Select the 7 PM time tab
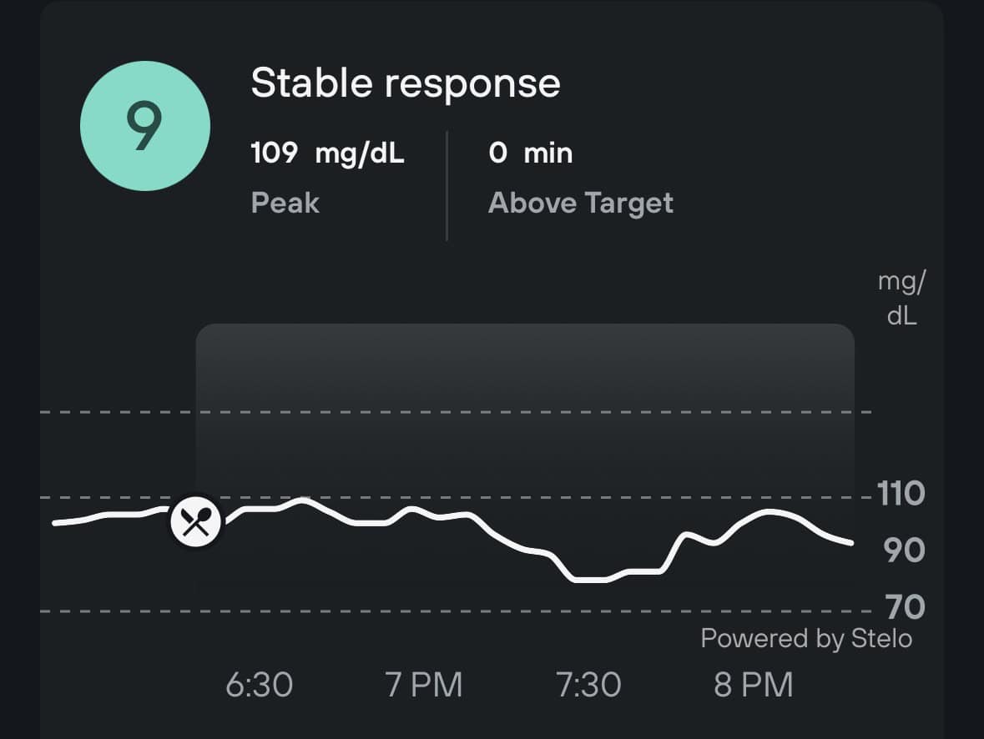This screenshot has width=984, height=739. 426,683
